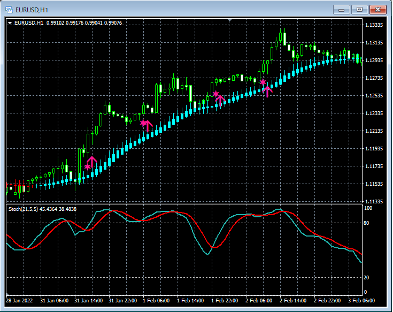Click the pink up arrow near 1 Feb 22:00

220,99
